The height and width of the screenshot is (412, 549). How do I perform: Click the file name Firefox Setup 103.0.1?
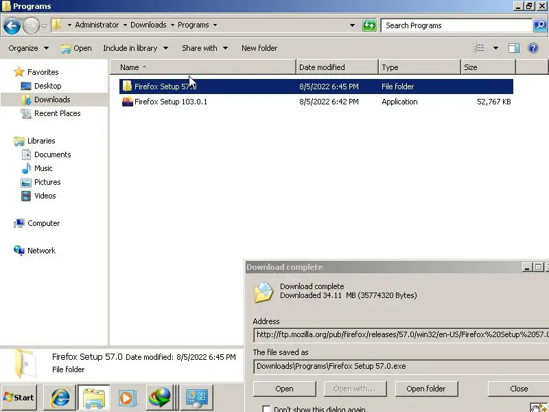pos(170,102)
